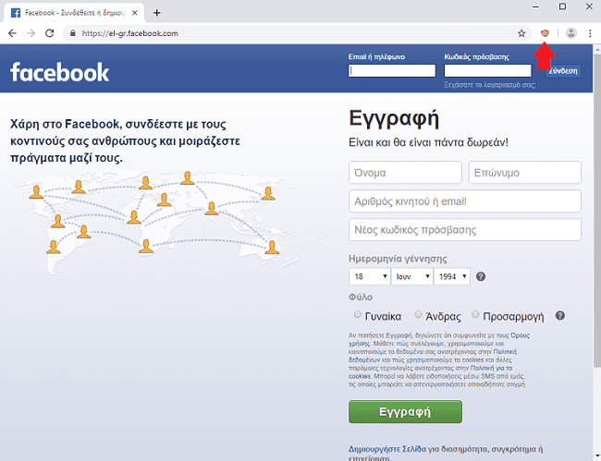Select the Προσαρμογή radio button
Image resolution: width=601 pixels, height=461 pixels.
475,314
